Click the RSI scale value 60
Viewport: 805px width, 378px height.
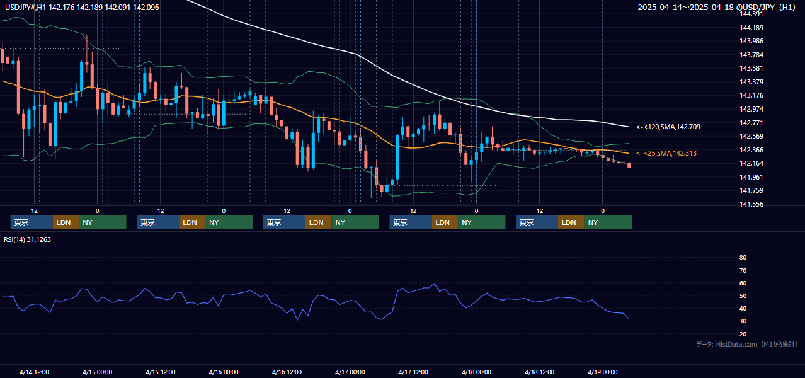(x=743, y=283)
